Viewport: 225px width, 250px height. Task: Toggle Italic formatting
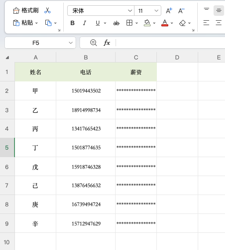84,23
